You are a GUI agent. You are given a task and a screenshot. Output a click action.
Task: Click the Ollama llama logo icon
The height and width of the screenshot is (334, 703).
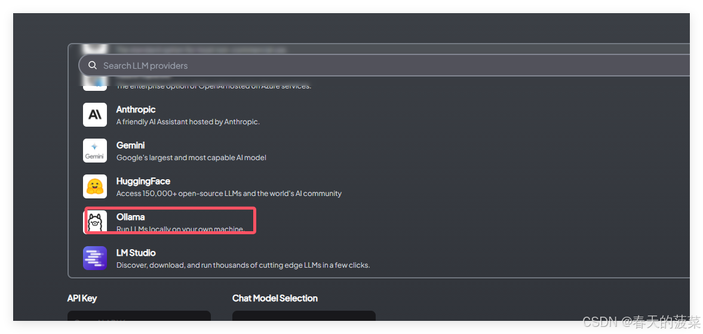coord(95,222)
